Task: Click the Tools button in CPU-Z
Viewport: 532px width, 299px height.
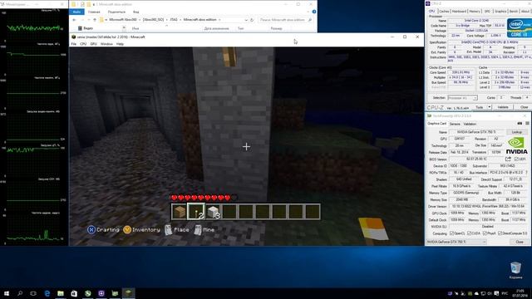Action: coord(480,107)
